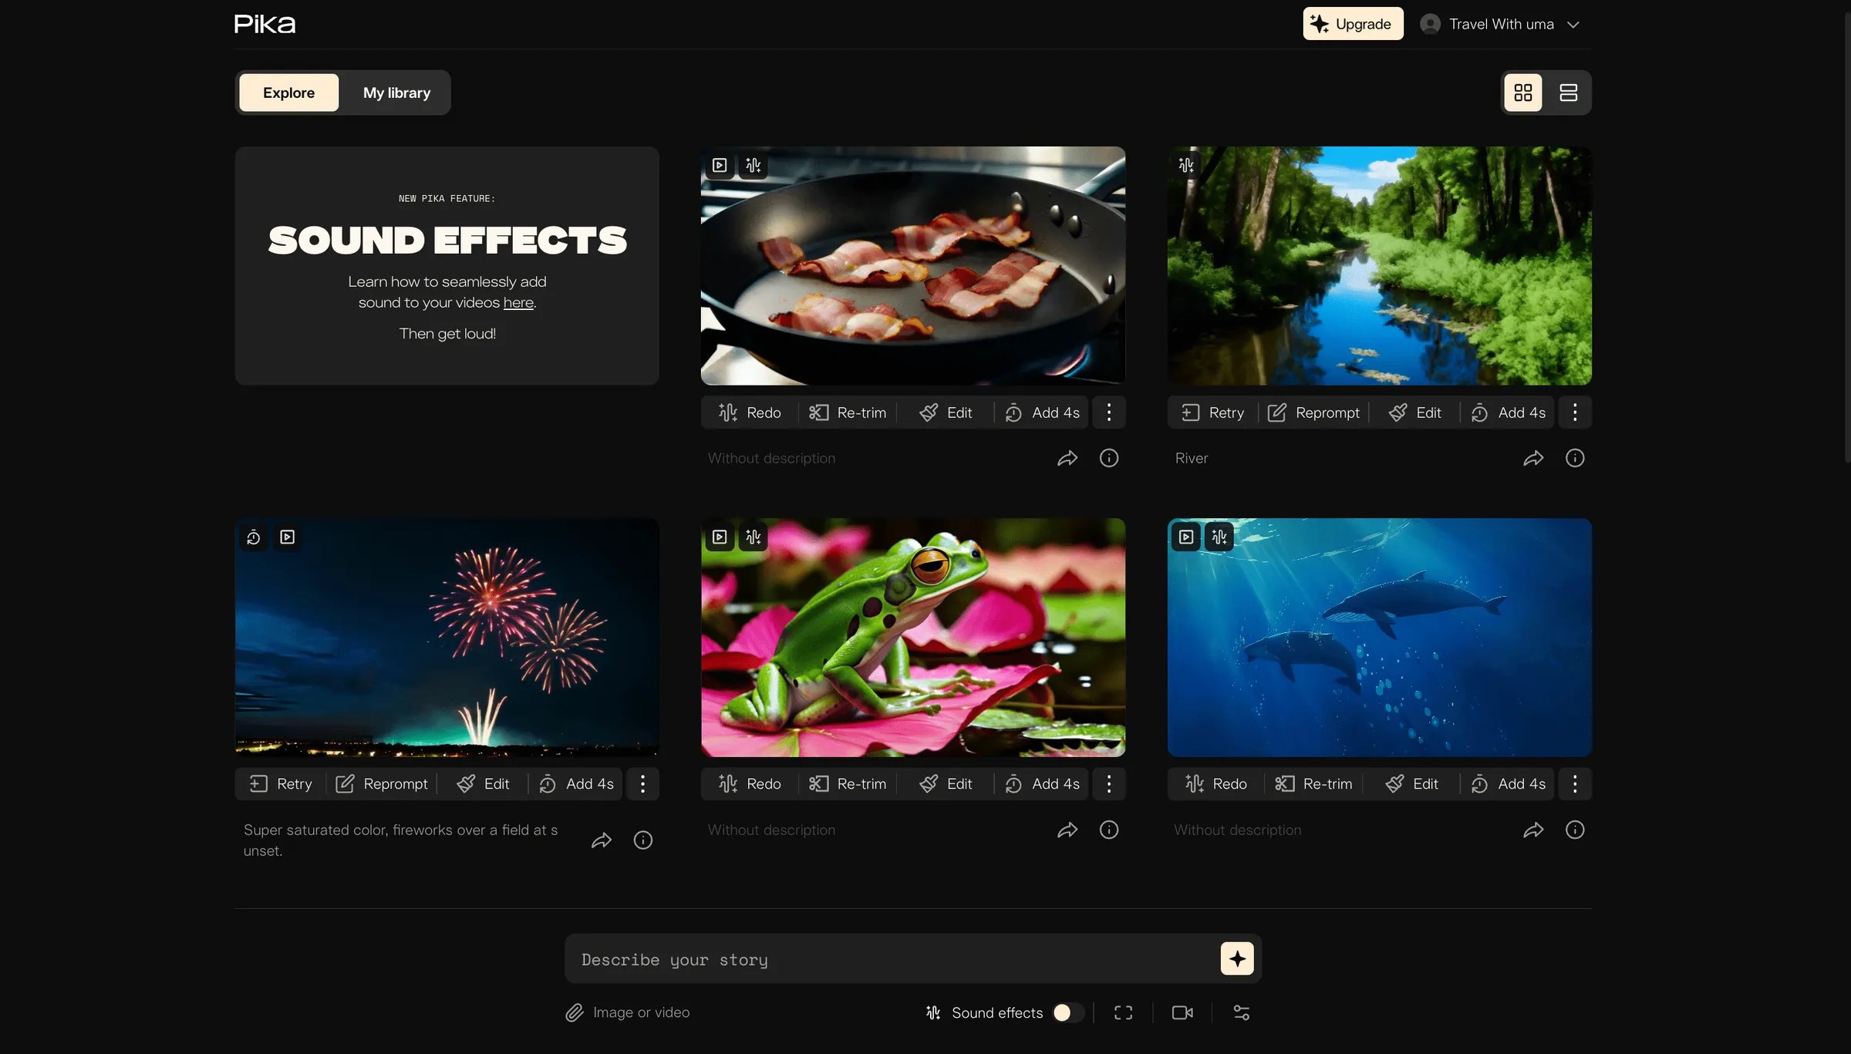Image resolution: width=1851 pixels, height=1054 pixels.
Task: Click Reprompt on the River video
Action: coord(1313,413)
